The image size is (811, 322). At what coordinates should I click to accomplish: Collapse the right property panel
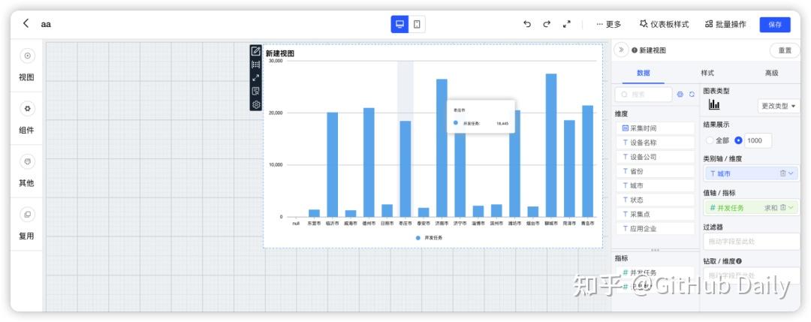[621, 50]
